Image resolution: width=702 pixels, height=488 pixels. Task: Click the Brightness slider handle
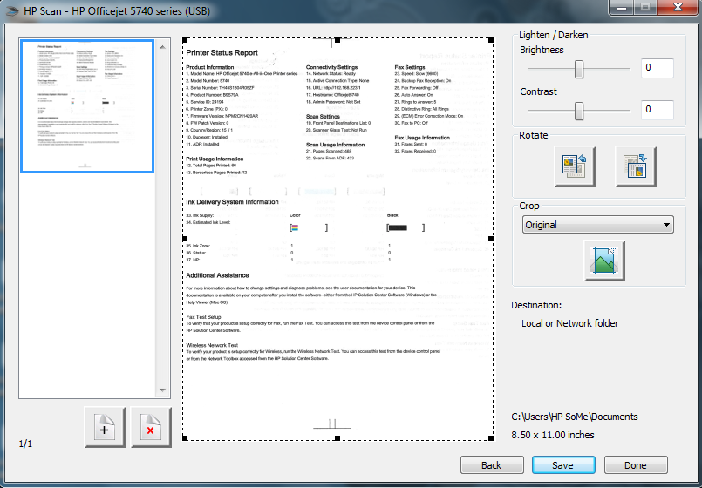[579, 70]
